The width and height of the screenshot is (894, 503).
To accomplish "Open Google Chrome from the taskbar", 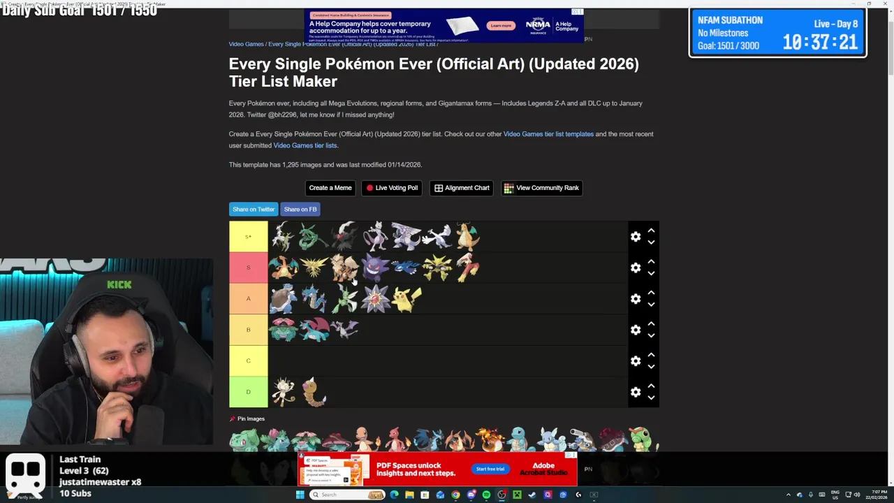I will point(455,495).
